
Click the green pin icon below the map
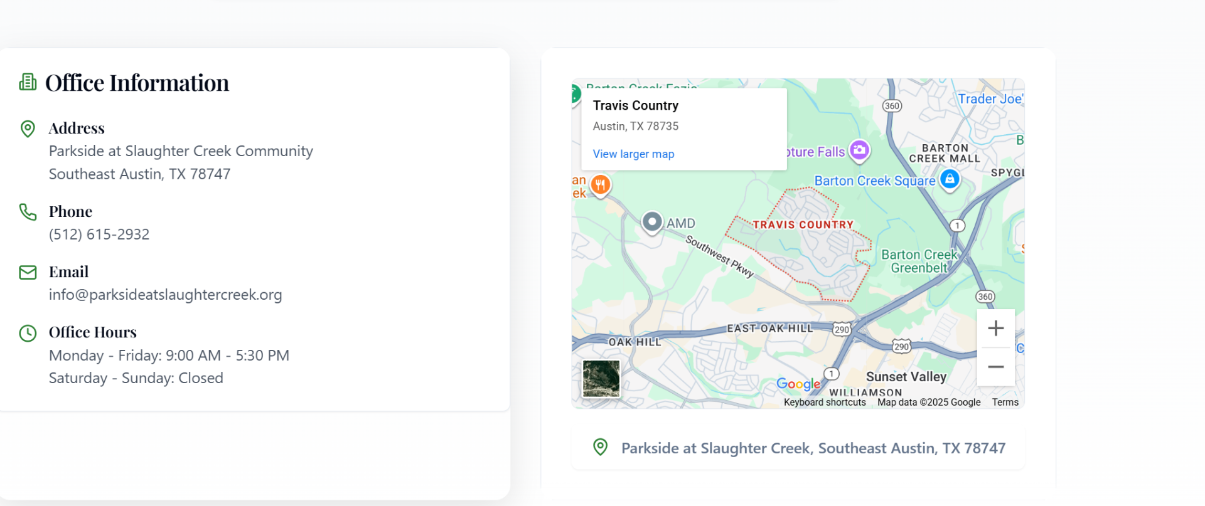pyautogui.click(x=601, y=447)
